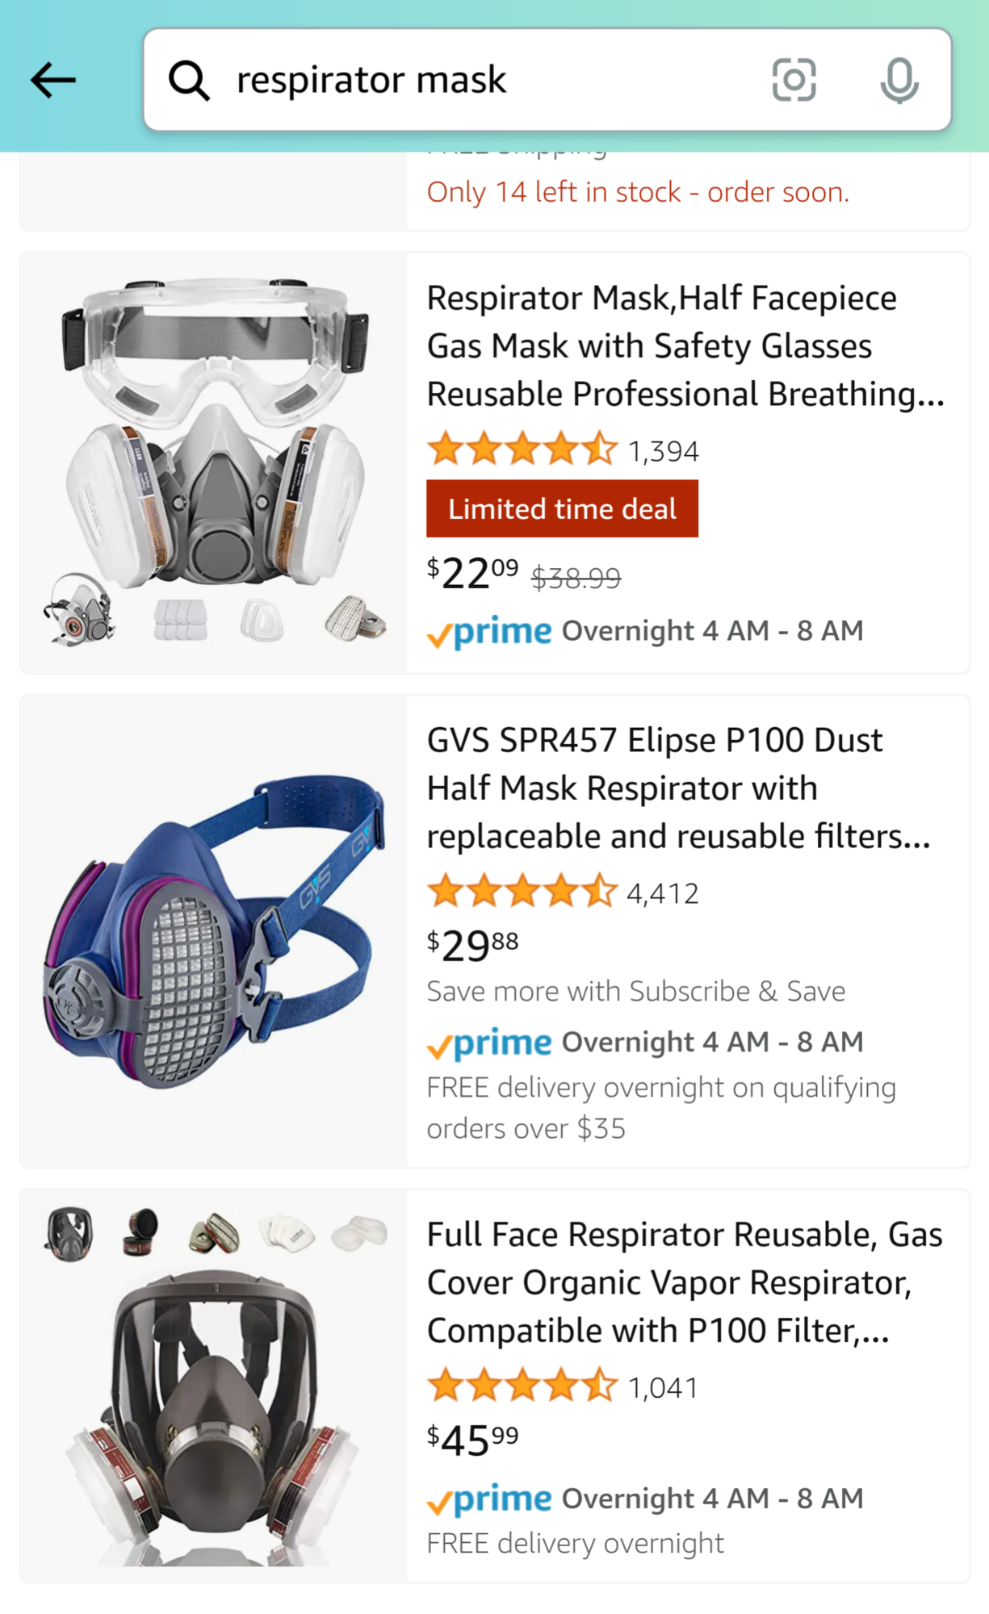Tap the $22.09 deal price

coord(472,574)
